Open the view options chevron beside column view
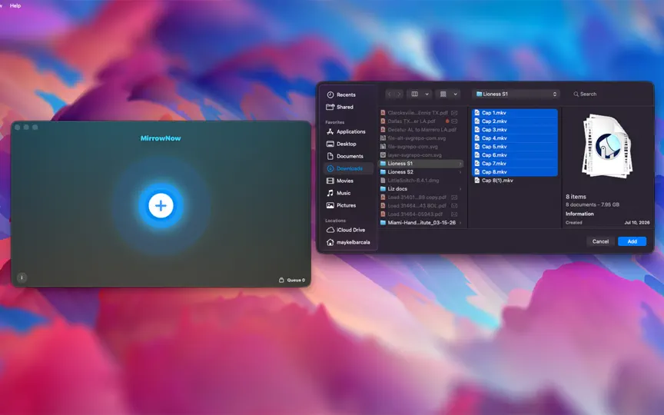This screenshot has height=415, width=664. [427, 94]
